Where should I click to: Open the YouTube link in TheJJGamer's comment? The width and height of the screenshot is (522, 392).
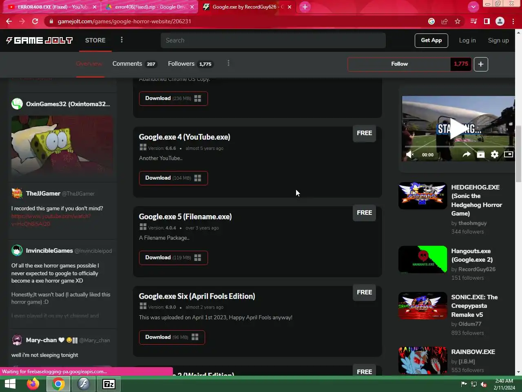[x=51, y=220]
